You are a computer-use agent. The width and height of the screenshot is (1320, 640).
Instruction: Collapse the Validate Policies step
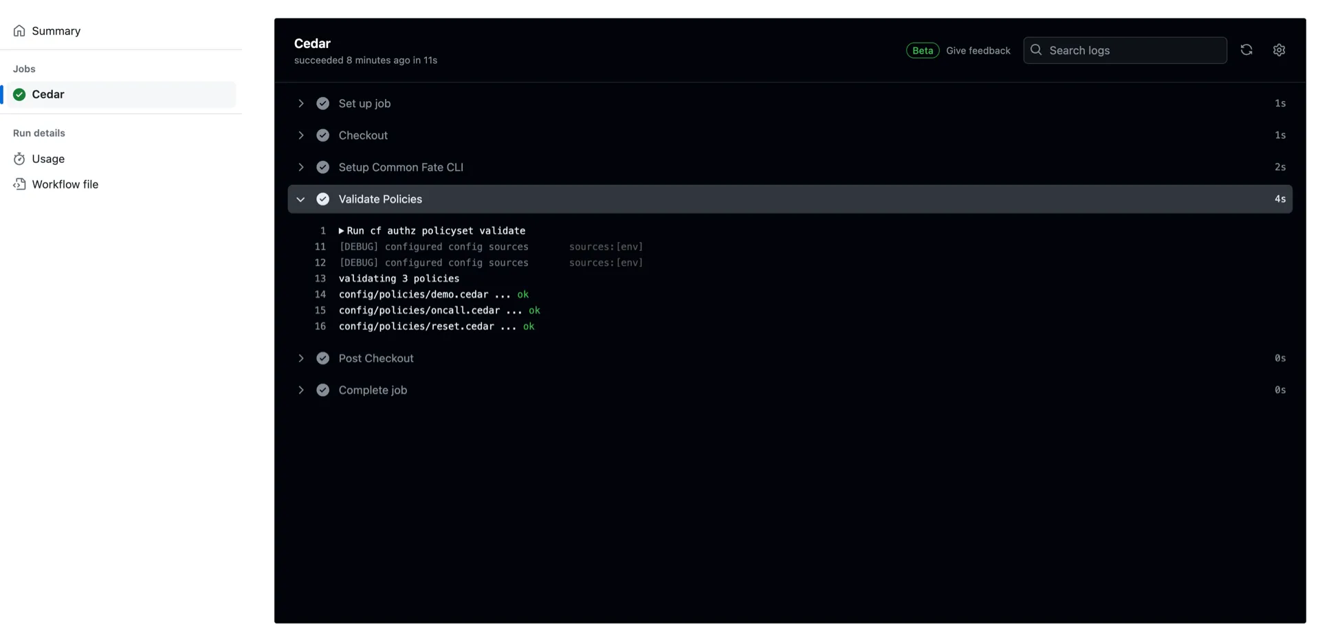[x=301, y=199]
